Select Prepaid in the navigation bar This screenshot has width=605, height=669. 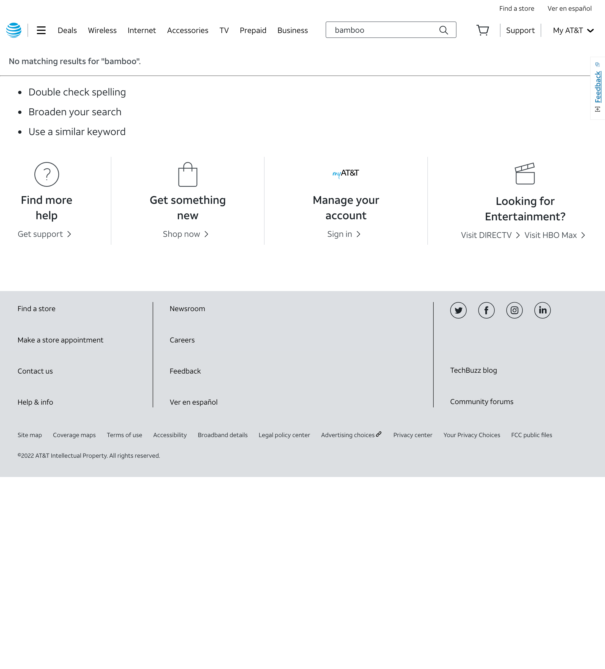(253, 30)
